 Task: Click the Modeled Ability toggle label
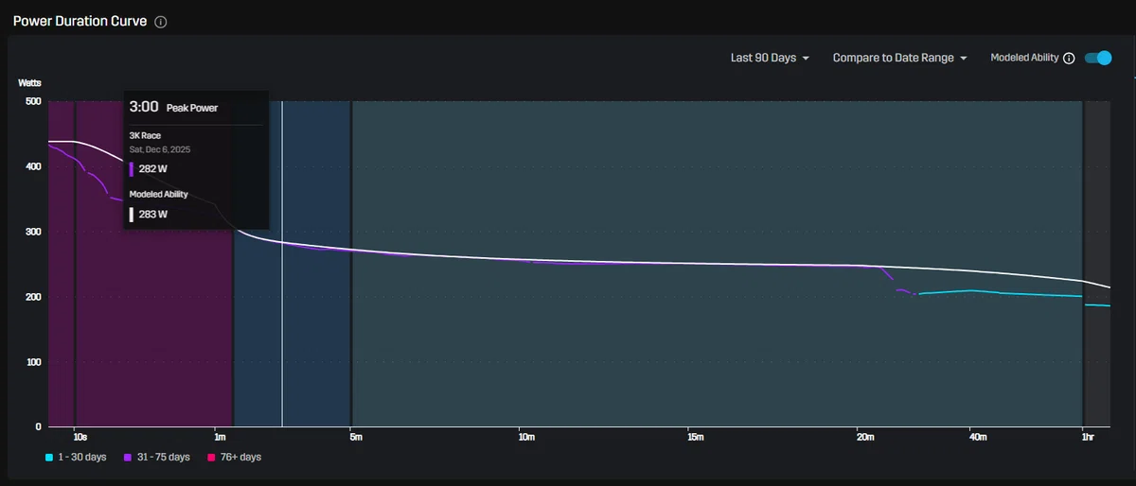pyautogui.click(x=1024, y=58)
